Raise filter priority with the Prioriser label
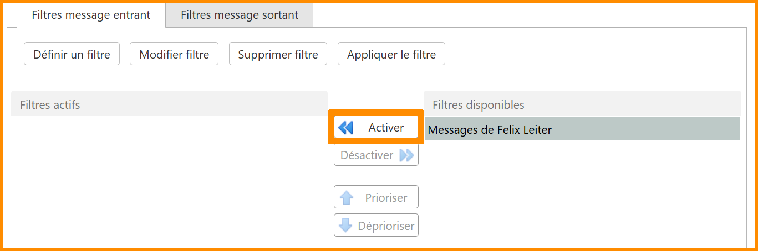This screenshot has height=251, width=758. [x=386, y=198]
